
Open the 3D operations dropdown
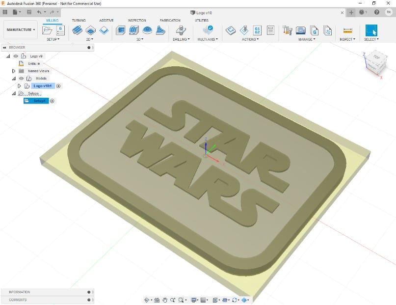point(140,39)
